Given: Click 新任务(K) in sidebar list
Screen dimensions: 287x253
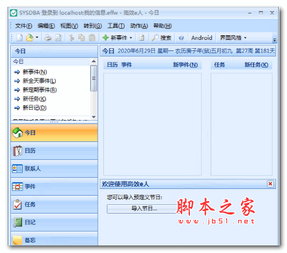Looking at the screenshot, I should (x=34, y=99).
